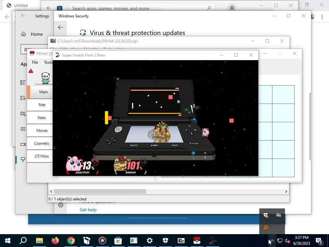Go back in Windows Security window
Screen dimensions: 329x247
point(60,27)
